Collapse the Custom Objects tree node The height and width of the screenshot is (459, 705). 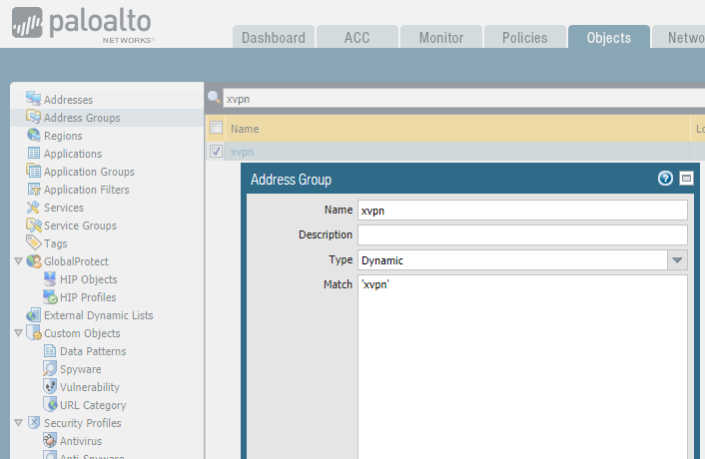[x=19, y=332]
